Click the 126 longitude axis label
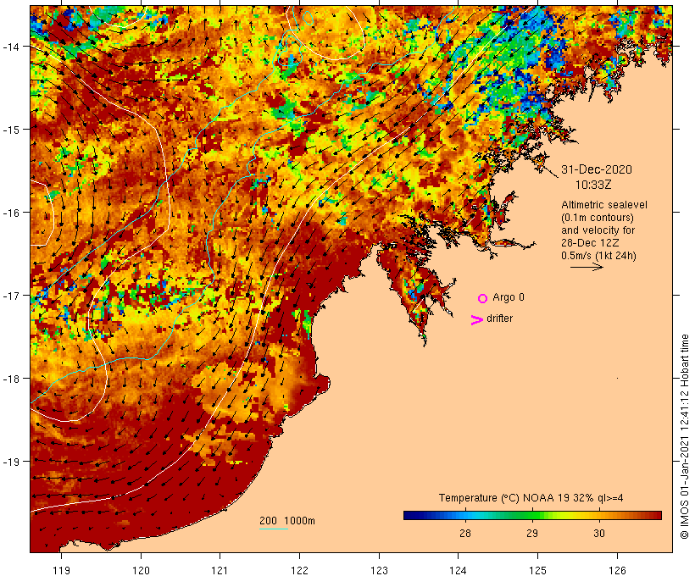 (x=617, y=570)
